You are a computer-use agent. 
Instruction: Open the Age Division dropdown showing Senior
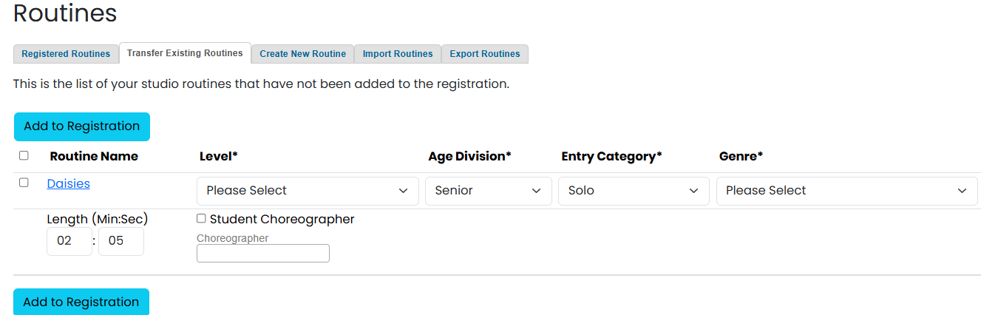point(488,191)
